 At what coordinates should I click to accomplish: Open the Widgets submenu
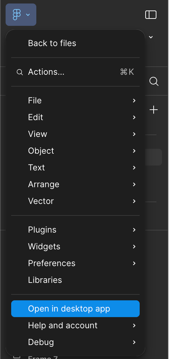(75, 246)
